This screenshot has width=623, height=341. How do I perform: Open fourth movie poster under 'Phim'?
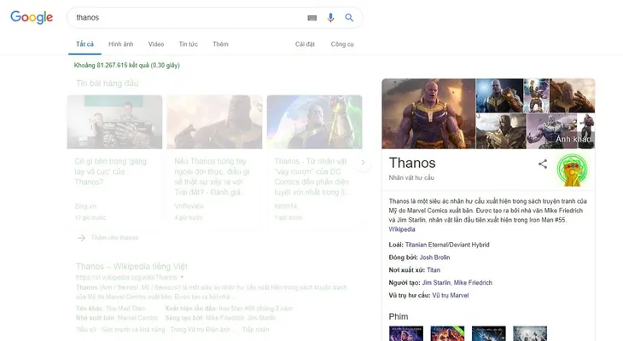click(x=530, y=333)
